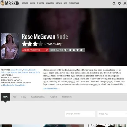The image size is (127, 127).
Task: Click the 3.7 user rating number
Action: 66,50
